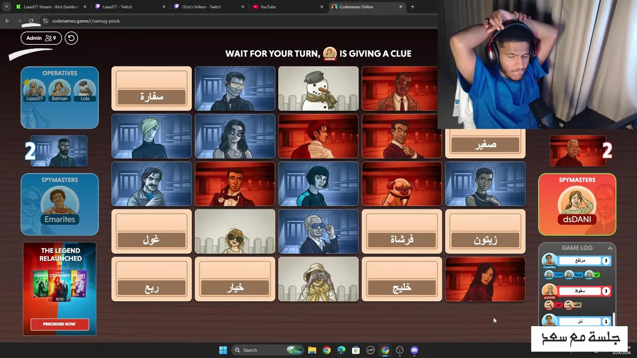Close the YouTube tab
Image resolution: width=637 pixels, height=358 pixels.
pyautogui.click(x=321, y=7)
